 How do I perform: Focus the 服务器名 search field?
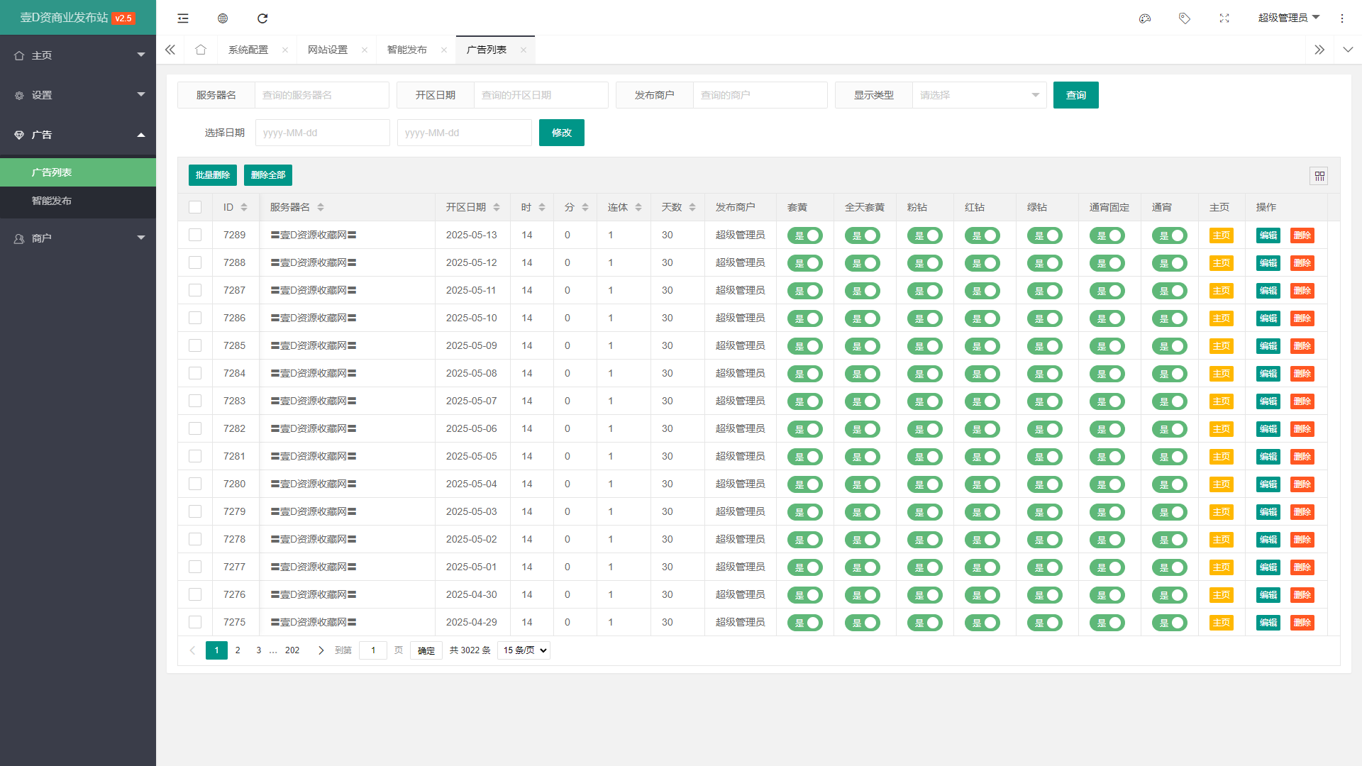(x=322, y=95)
